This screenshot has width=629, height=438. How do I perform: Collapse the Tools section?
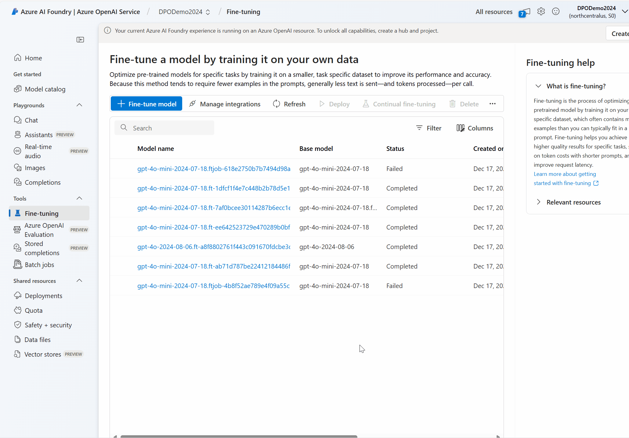[x=79, y=198]
